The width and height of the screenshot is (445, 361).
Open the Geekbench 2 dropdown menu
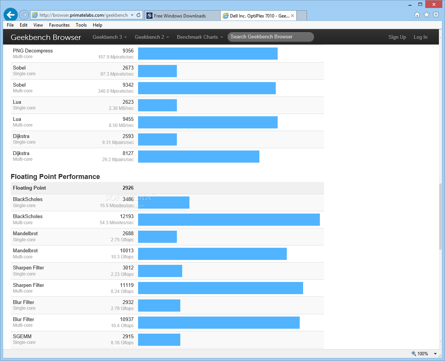[152, 37]
